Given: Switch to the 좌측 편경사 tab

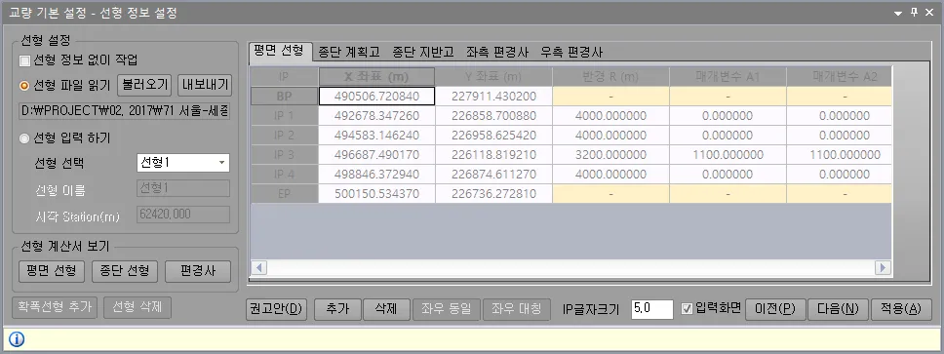Looking at the screenshot, I should [497, 52].
